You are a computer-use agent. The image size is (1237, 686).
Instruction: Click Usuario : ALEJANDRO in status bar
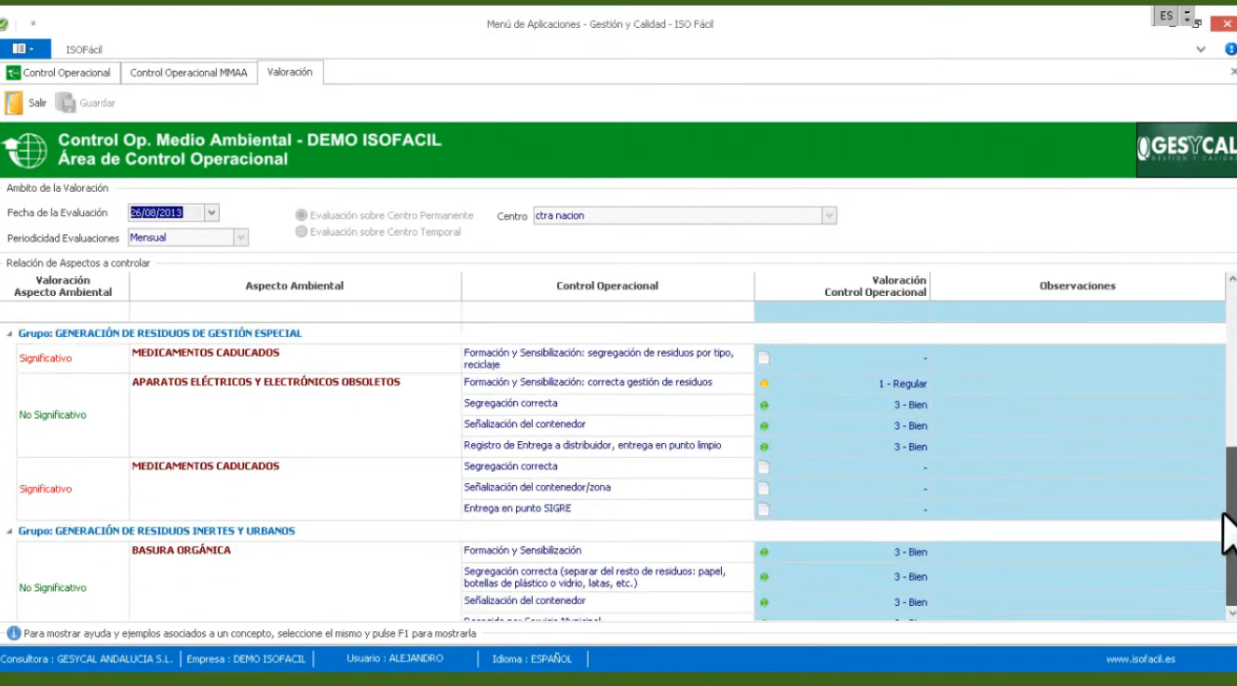[x=395, y=658]
